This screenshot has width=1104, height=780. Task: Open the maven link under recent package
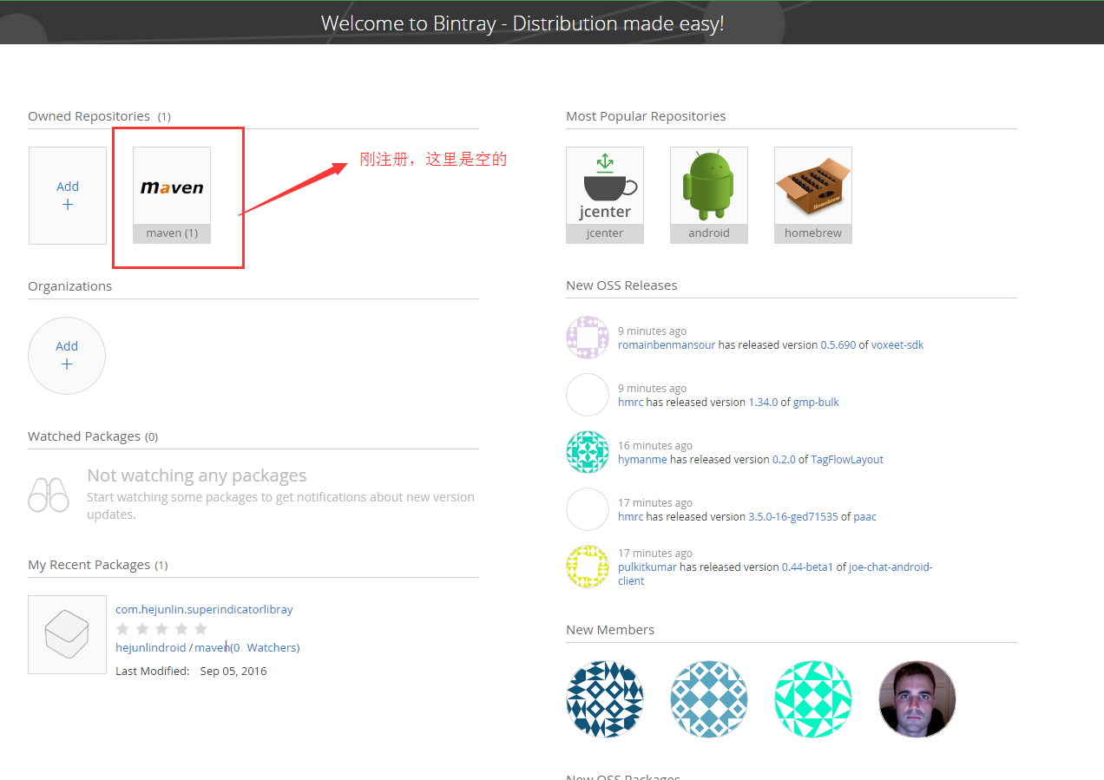[210, 647]
